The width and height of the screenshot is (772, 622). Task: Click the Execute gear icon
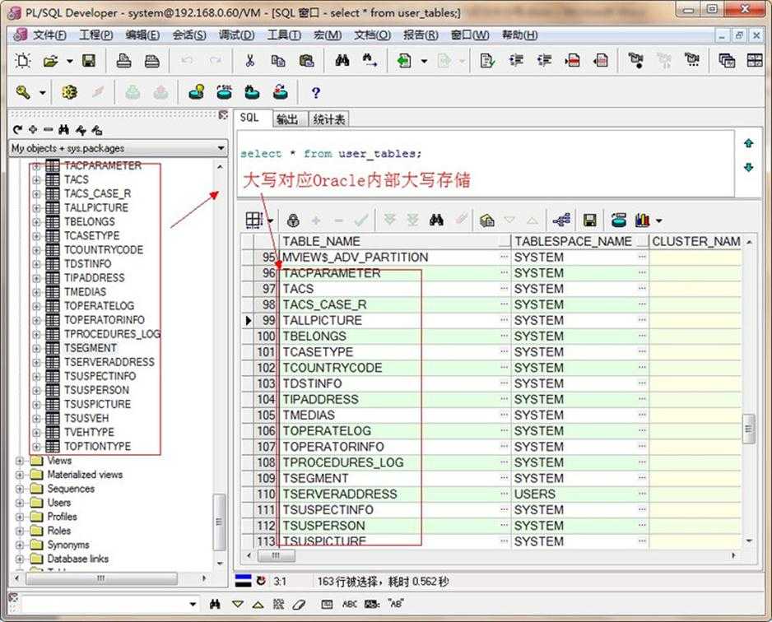point(69,92)
